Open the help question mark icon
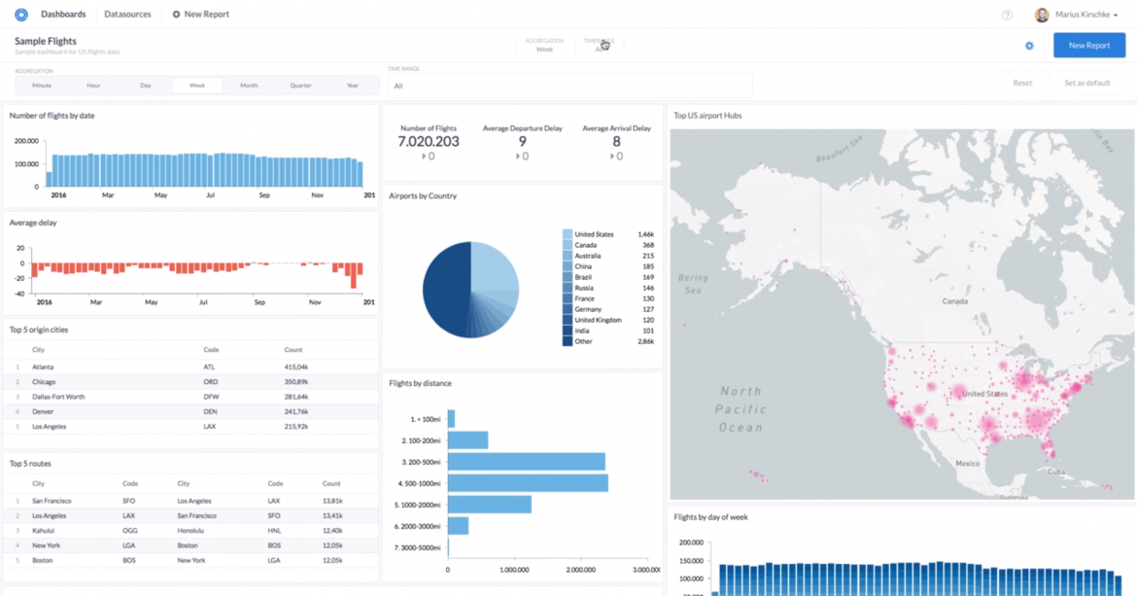Screen dimensions: 1137x596 pos(1007,16)
